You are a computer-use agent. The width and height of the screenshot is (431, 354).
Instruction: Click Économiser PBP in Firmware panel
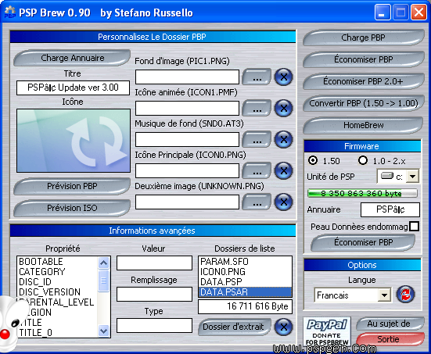tap(363, 242)
